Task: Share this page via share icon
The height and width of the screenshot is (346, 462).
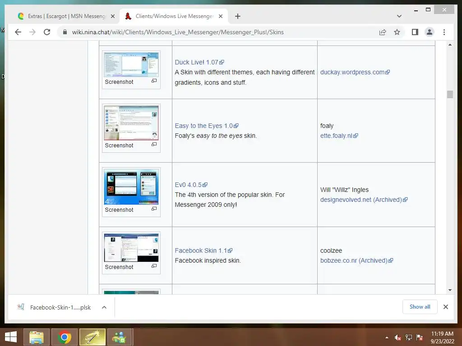Action: (383, 32)
